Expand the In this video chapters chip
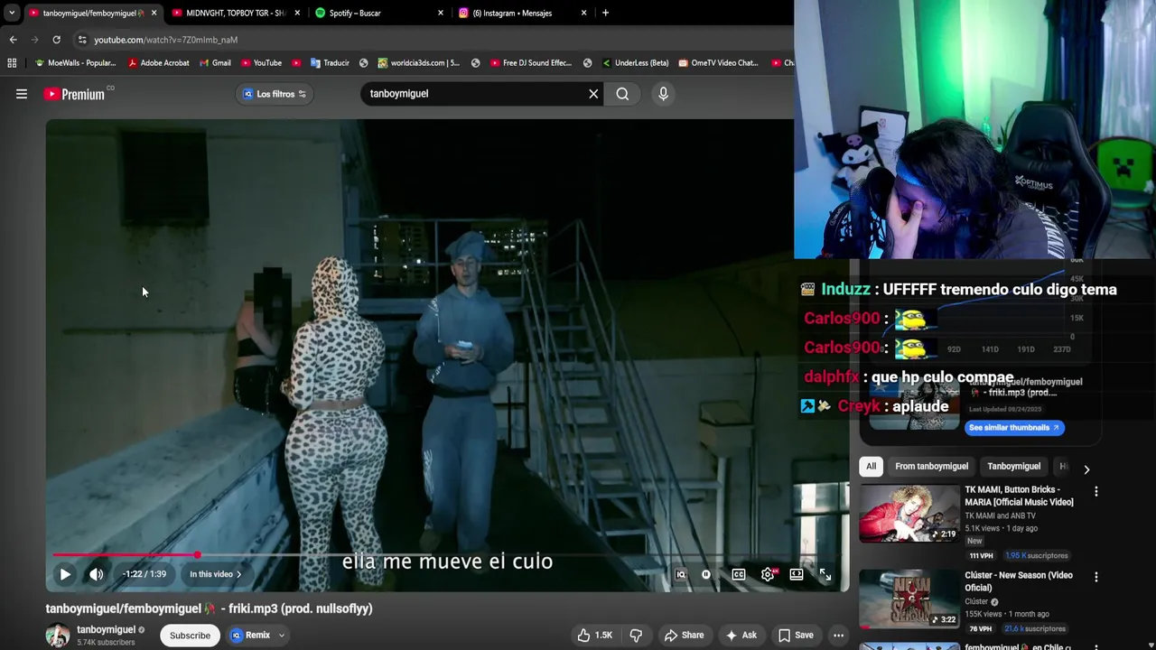The image size is (1156, 650). pos(215,574)
